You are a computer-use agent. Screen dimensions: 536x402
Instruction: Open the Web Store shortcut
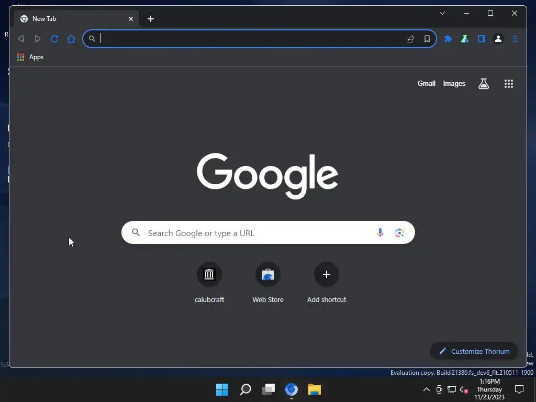tap(268, 283)
